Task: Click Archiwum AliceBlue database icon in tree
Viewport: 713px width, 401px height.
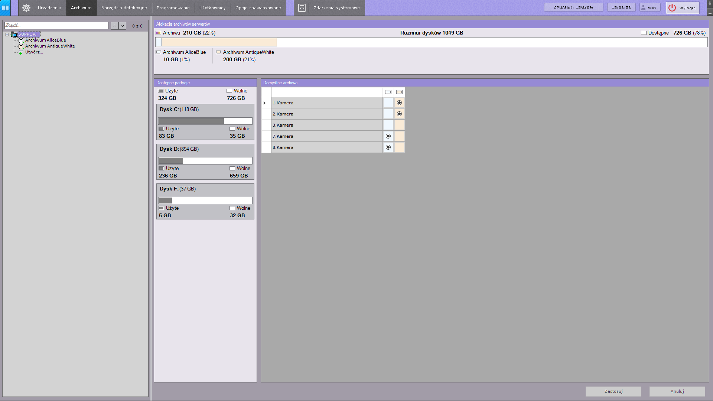Action: tap(21, 40)
